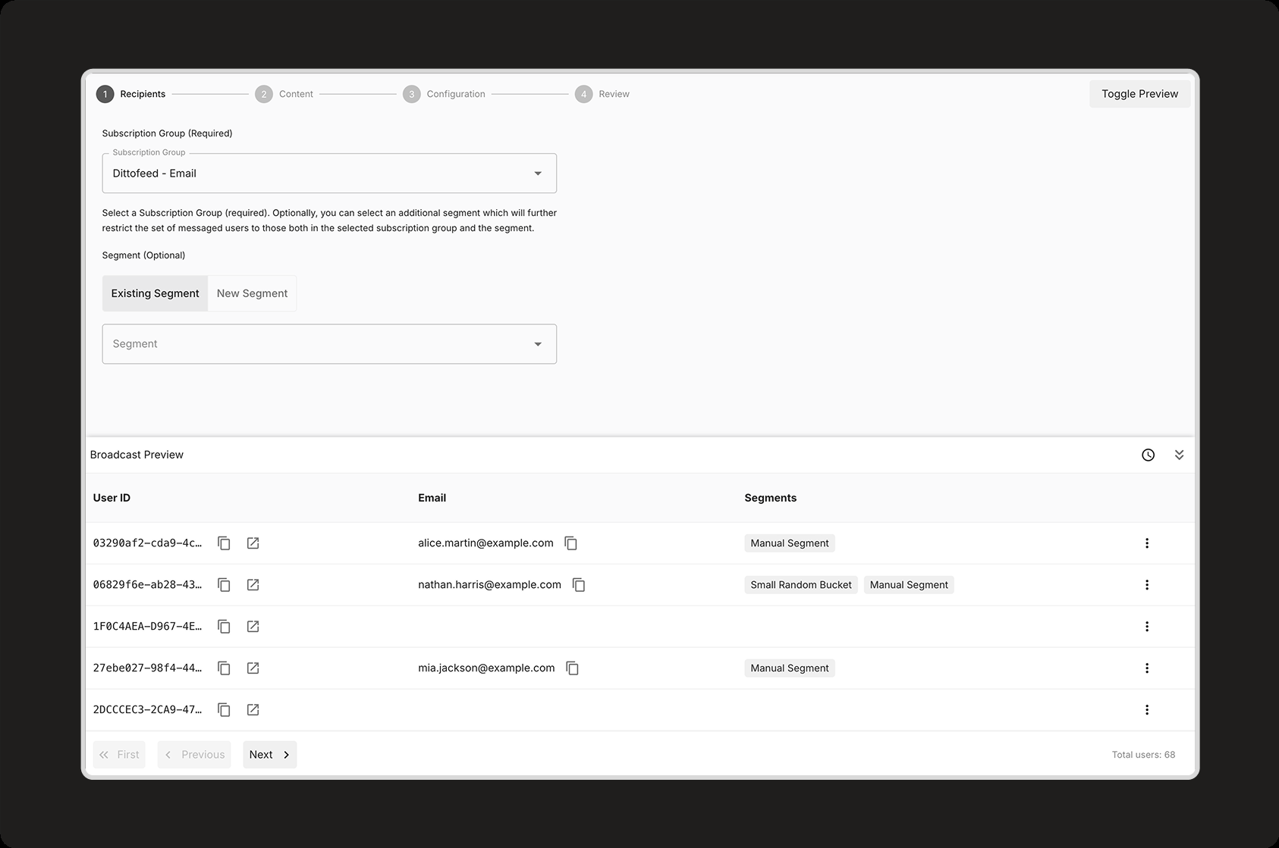
Task: Click the Previous page button
Action: [194, 755]
